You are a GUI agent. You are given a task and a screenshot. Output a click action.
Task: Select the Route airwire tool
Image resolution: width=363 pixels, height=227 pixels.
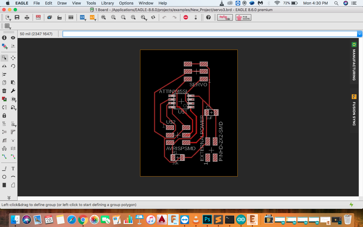click(x=4, y=157)
